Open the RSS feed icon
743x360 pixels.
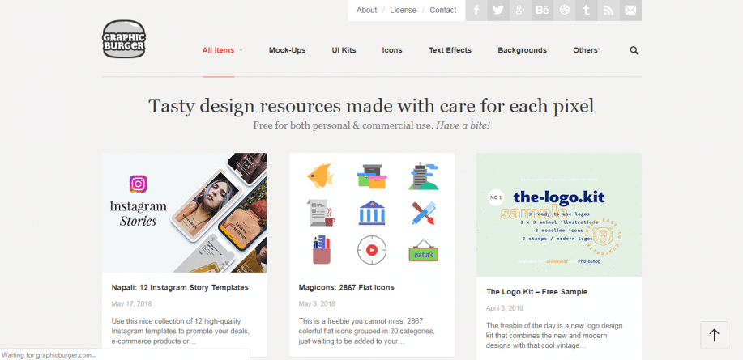(608, 10)
